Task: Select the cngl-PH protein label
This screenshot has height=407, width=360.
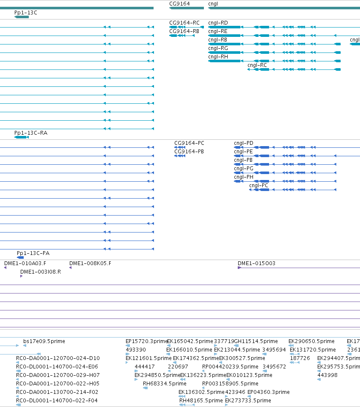Action: point(244,177)
